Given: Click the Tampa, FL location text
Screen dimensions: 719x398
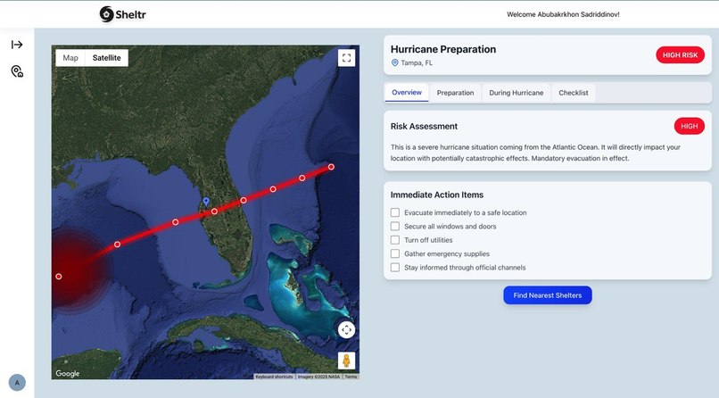Looking at the screenshot, I should pyautogui.click(x=417, y=62).
